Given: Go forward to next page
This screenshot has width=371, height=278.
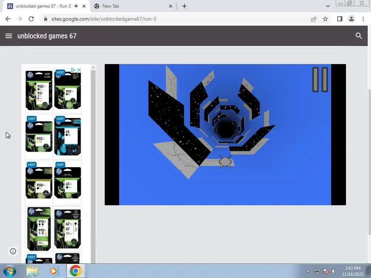Looking at the screenshot, I should [x=20, y=19].
